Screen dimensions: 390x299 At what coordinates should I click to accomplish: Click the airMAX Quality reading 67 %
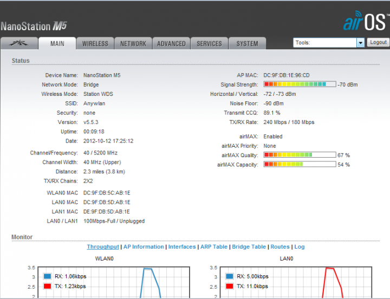[344, 155]
